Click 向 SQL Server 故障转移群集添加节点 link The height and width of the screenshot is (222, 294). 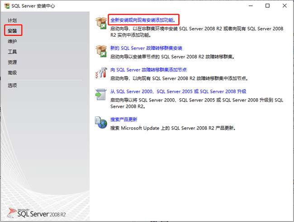click(x=148, y=70)
